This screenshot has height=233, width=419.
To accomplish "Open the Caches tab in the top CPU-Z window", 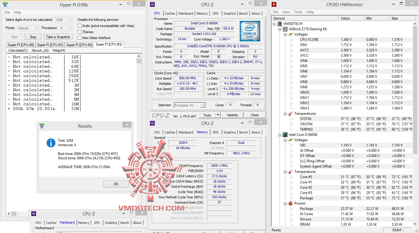I will (x=170, y=13).
